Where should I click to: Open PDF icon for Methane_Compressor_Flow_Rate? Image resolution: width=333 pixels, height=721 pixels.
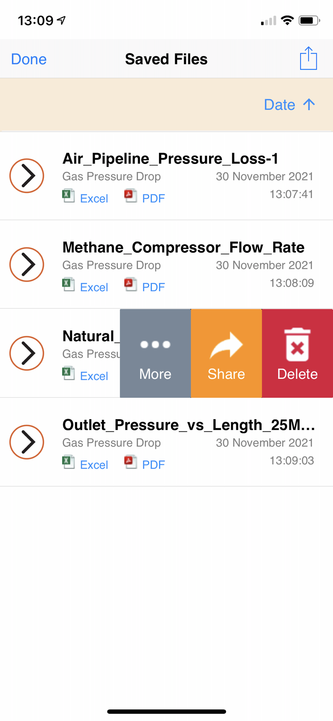(130, 284)
